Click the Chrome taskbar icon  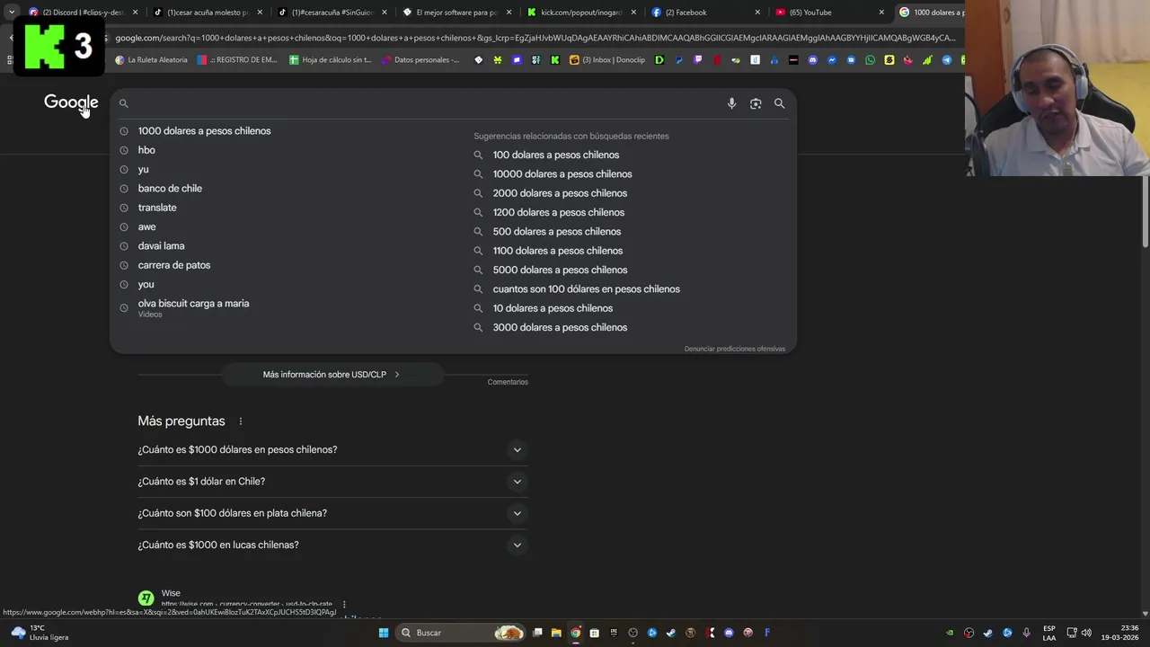coord(575,633)
